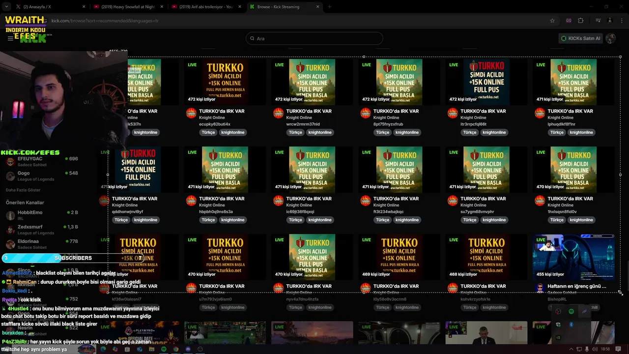The height and width of the screenshot is (354, 629).
Task: Open the sunset landscape live thumbnail
Action: tap(312, 333)
